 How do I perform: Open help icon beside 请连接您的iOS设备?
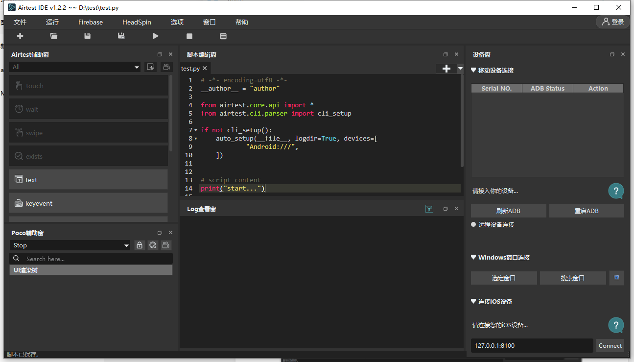616,325
